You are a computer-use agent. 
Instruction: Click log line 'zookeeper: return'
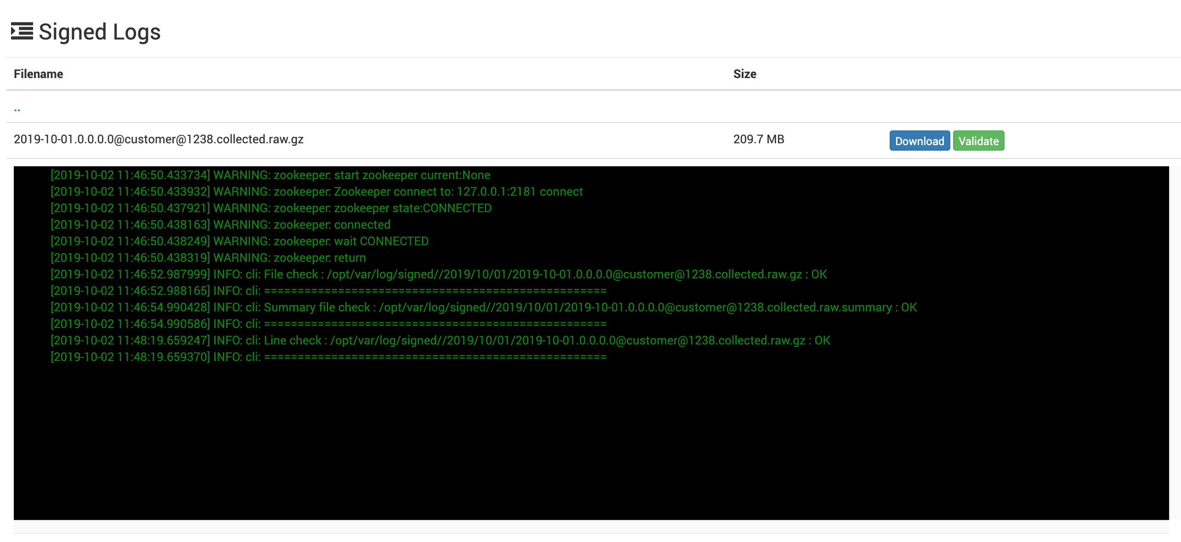click(x=208, y=258)
